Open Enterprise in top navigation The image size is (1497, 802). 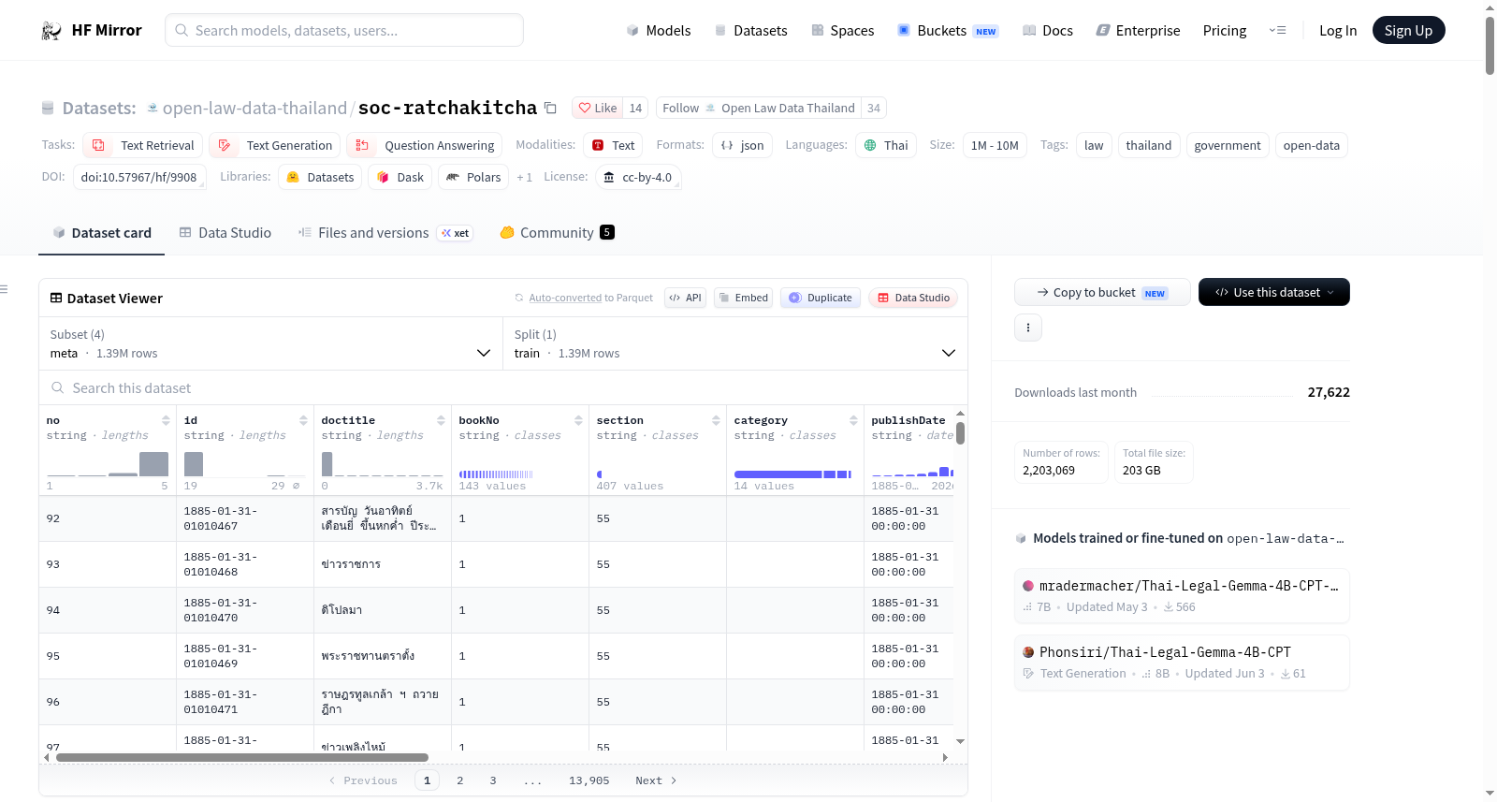click(x=1138, y=31)
